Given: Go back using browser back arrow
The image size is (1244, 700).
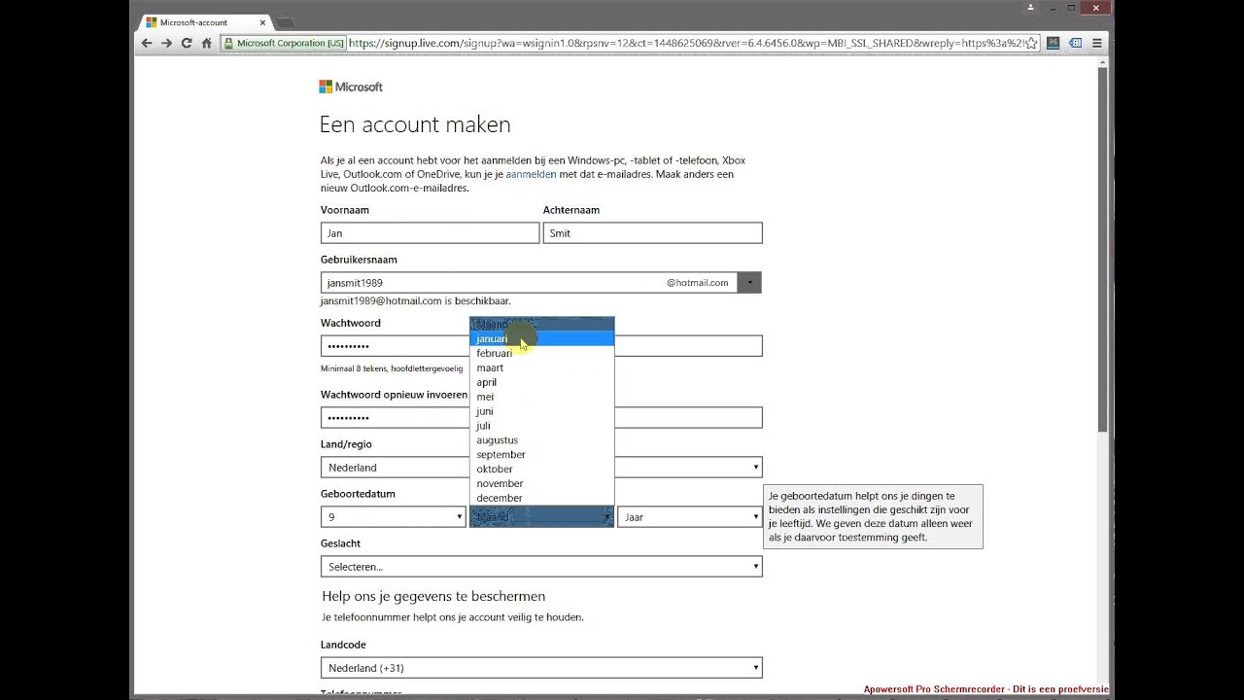Looking at the screenshot, I should click(147, 43).
